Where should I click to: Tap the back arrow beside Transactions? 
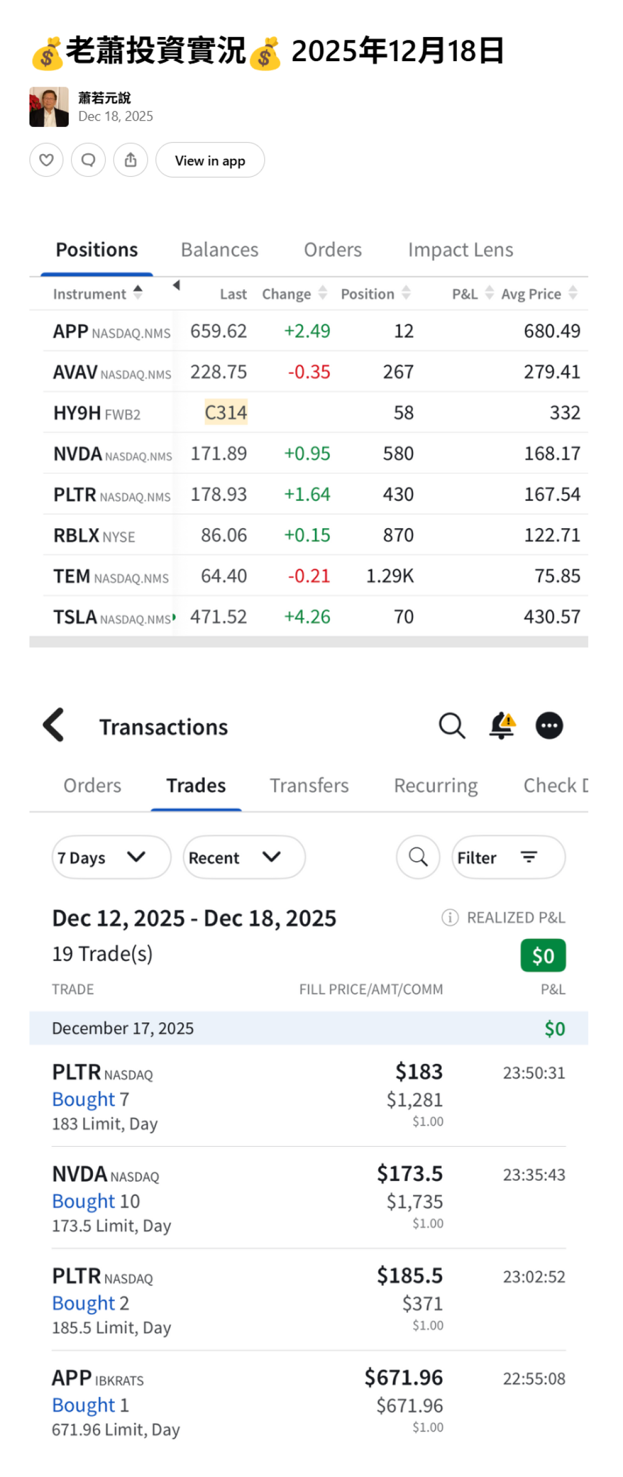click(54, 724)
